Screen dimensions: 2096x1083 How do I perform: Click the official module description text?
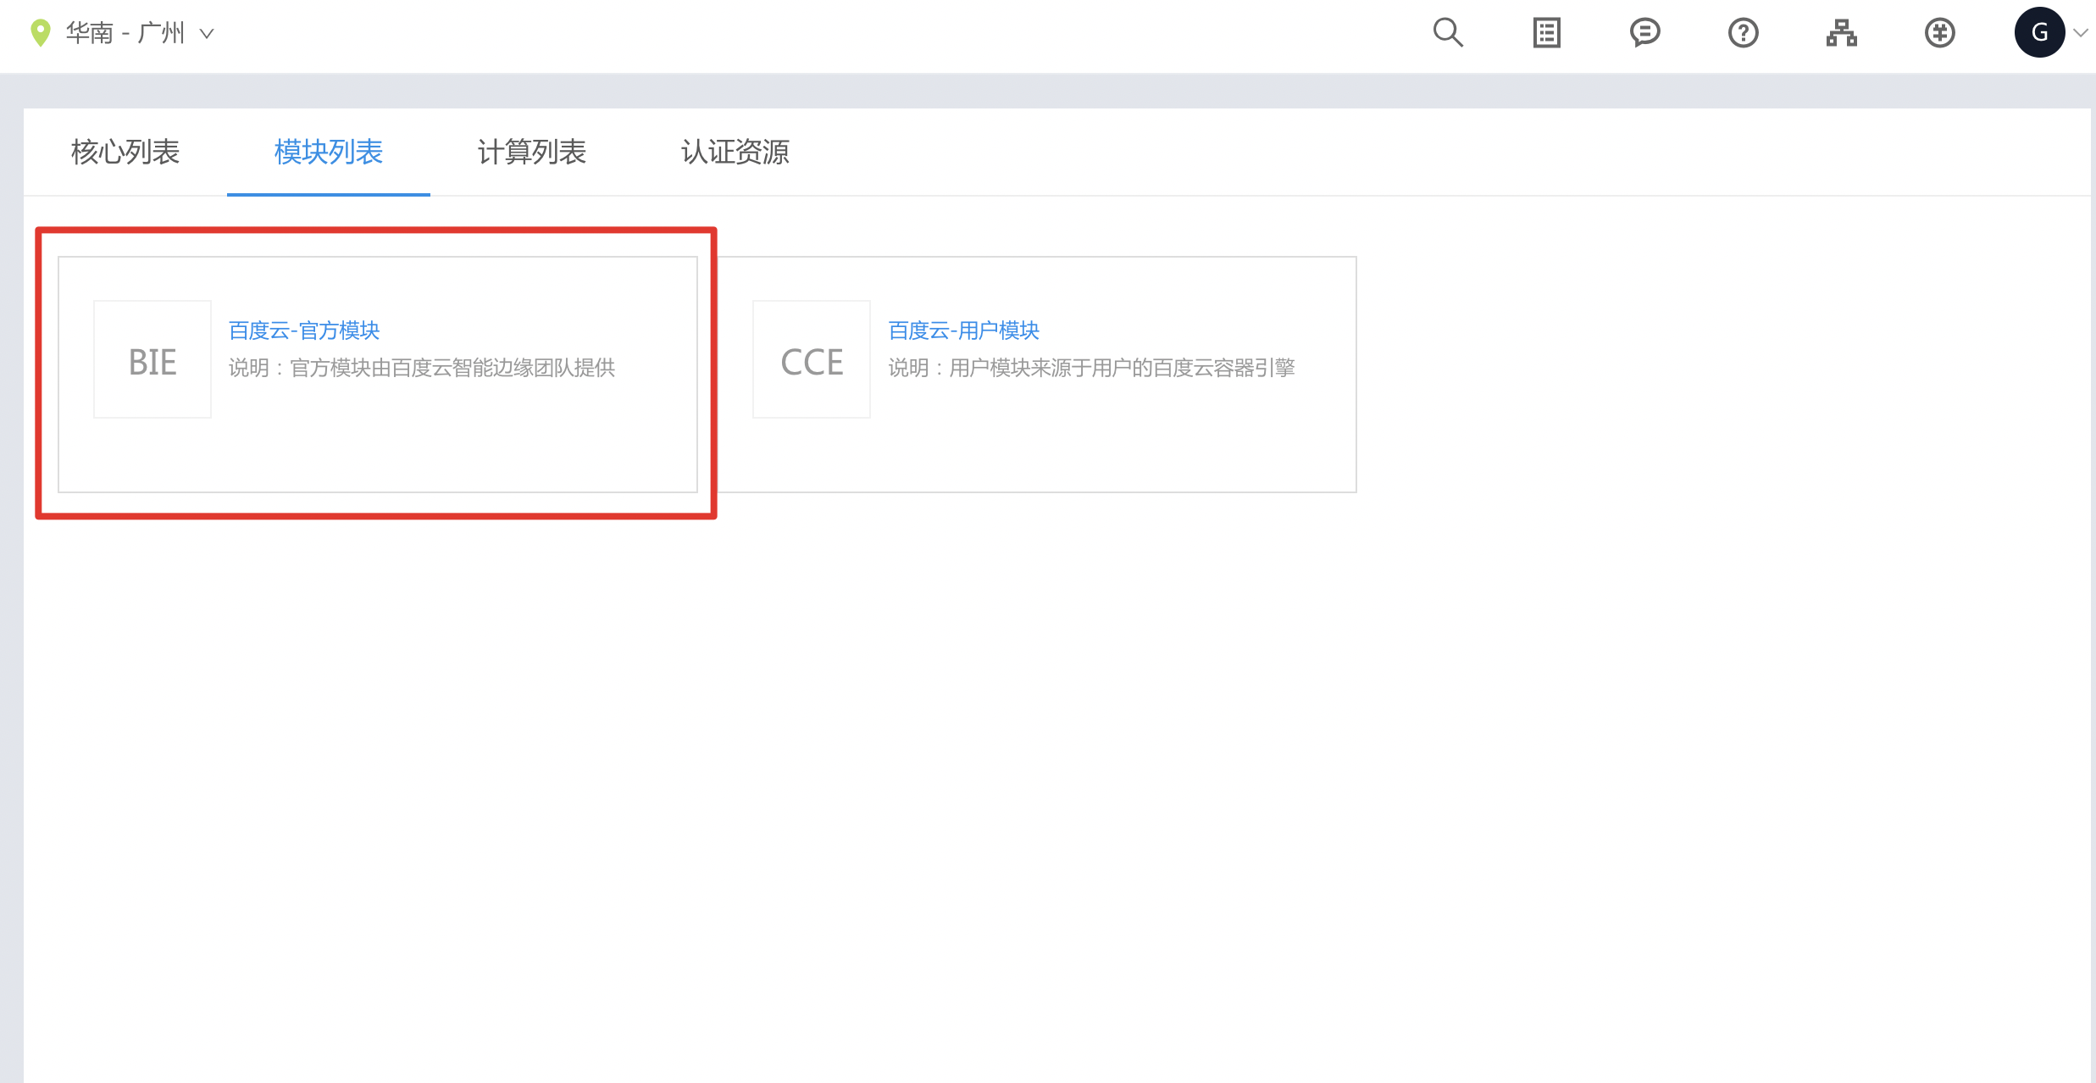tap(422, 368)
